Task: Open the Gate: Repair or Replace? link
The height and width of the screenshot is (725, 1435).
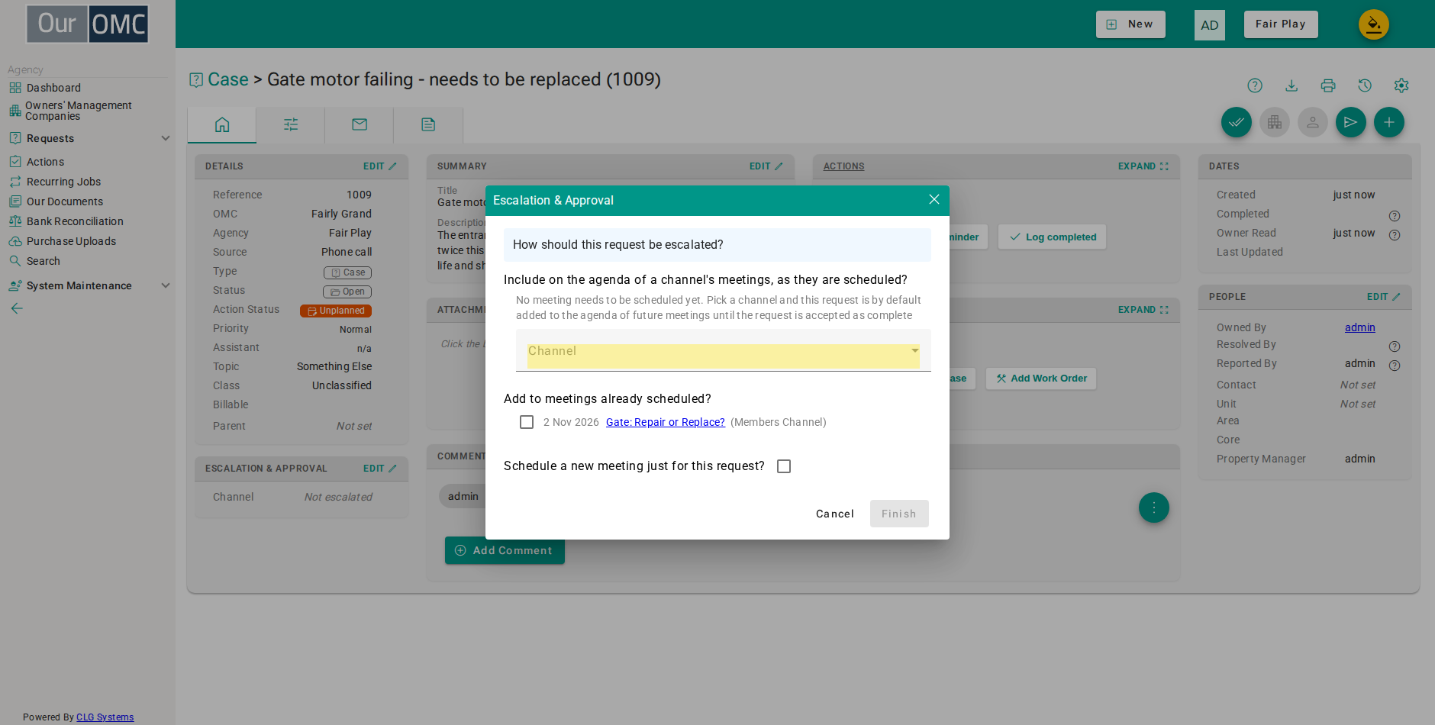Action: point(666,422)
